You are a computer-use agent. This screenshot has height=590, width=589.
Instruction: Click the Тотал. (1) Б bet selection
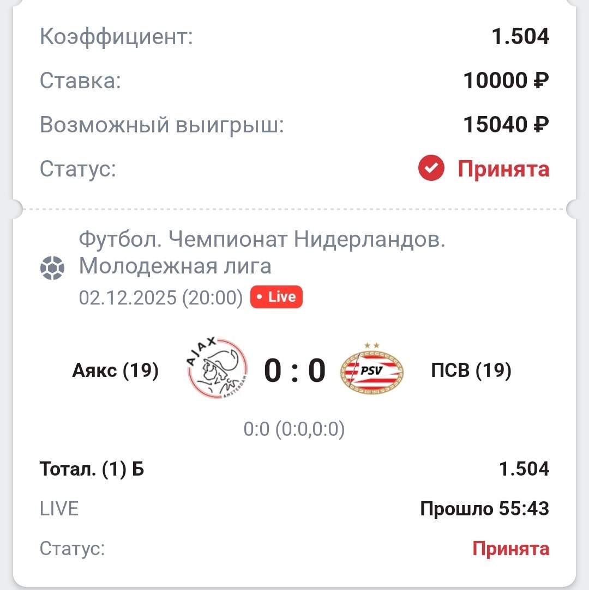pos(92,469)
